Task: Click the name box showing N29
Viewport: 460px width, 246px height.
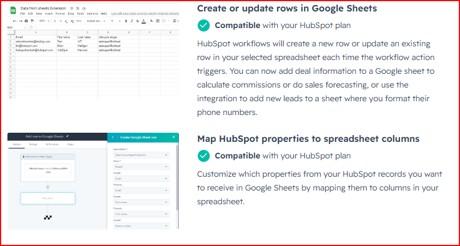Action: coord(17,27)
